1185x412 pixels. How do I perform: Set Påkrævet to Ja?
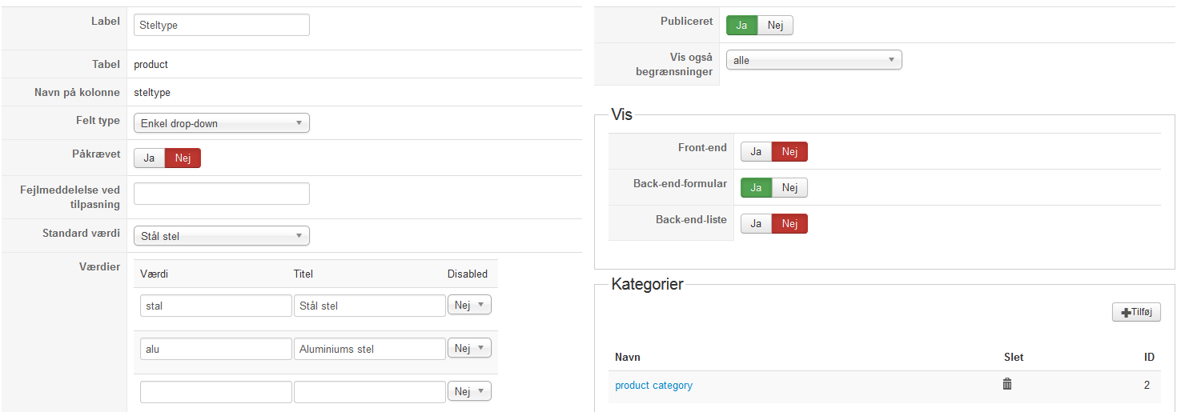click(x=149, y=158)
